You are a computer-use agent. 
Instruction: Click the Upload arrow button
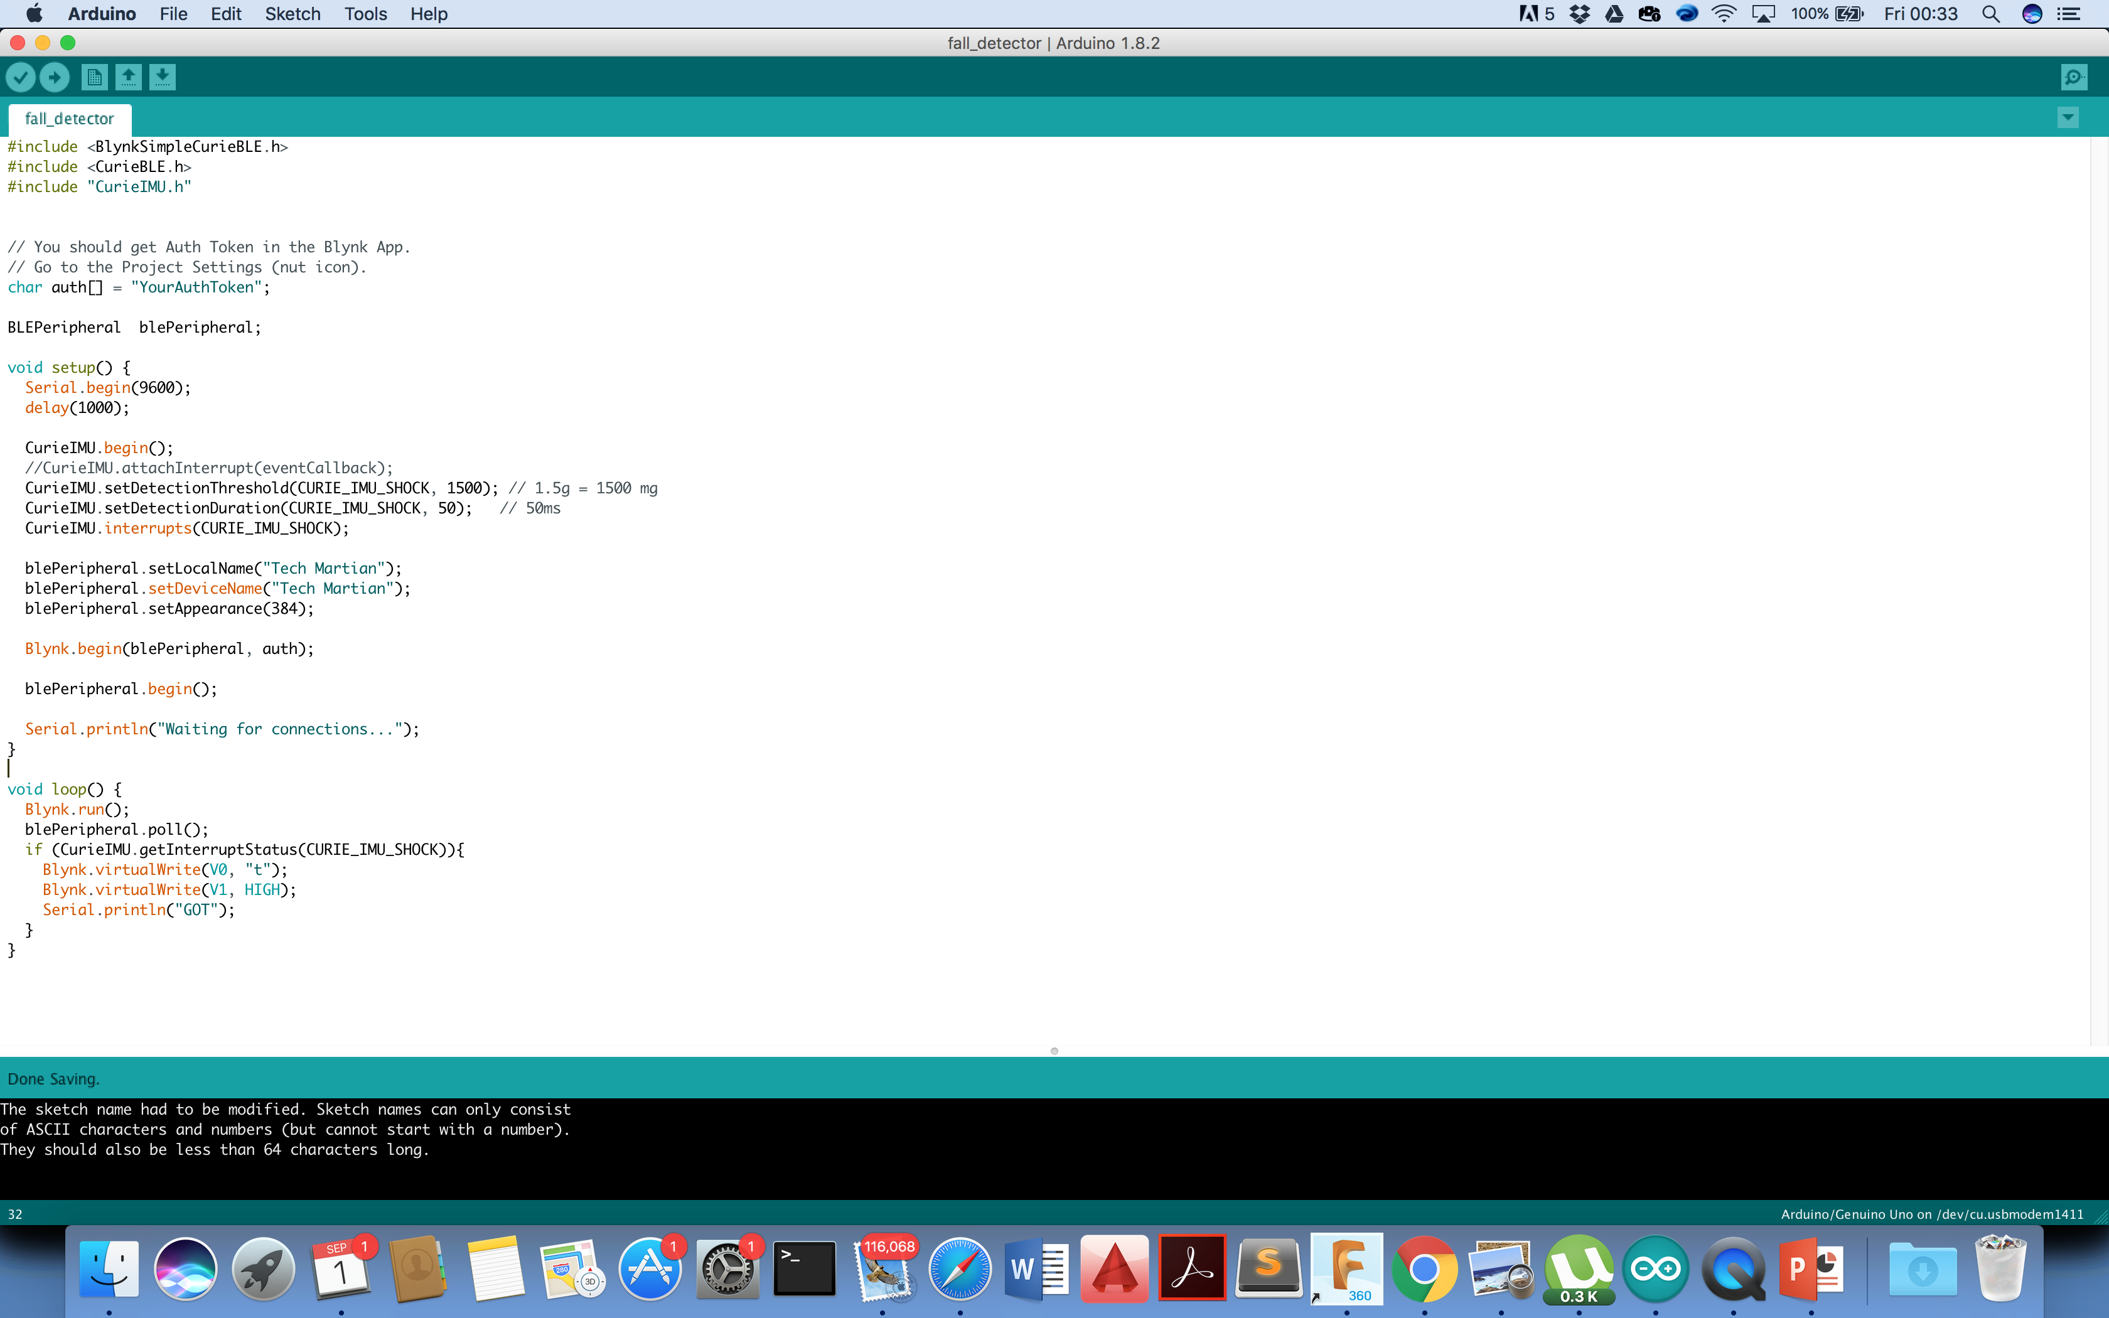54,78
